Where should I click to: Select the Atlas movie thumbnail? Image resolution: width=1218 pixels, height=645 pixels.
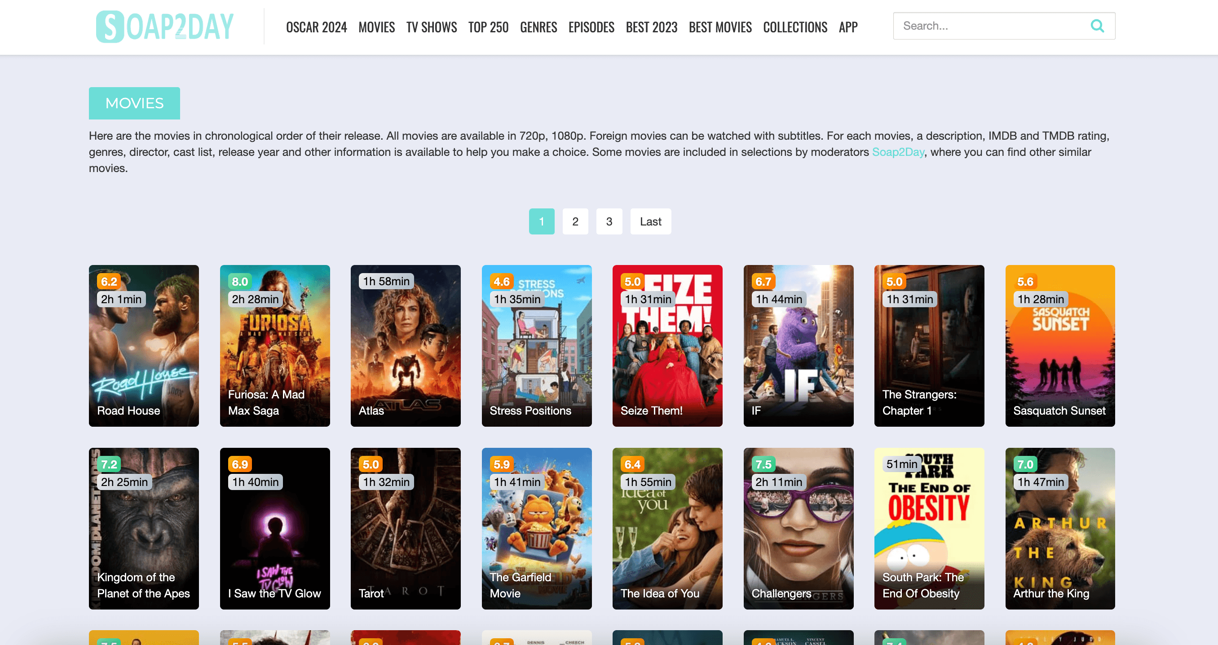coord(405,346)
